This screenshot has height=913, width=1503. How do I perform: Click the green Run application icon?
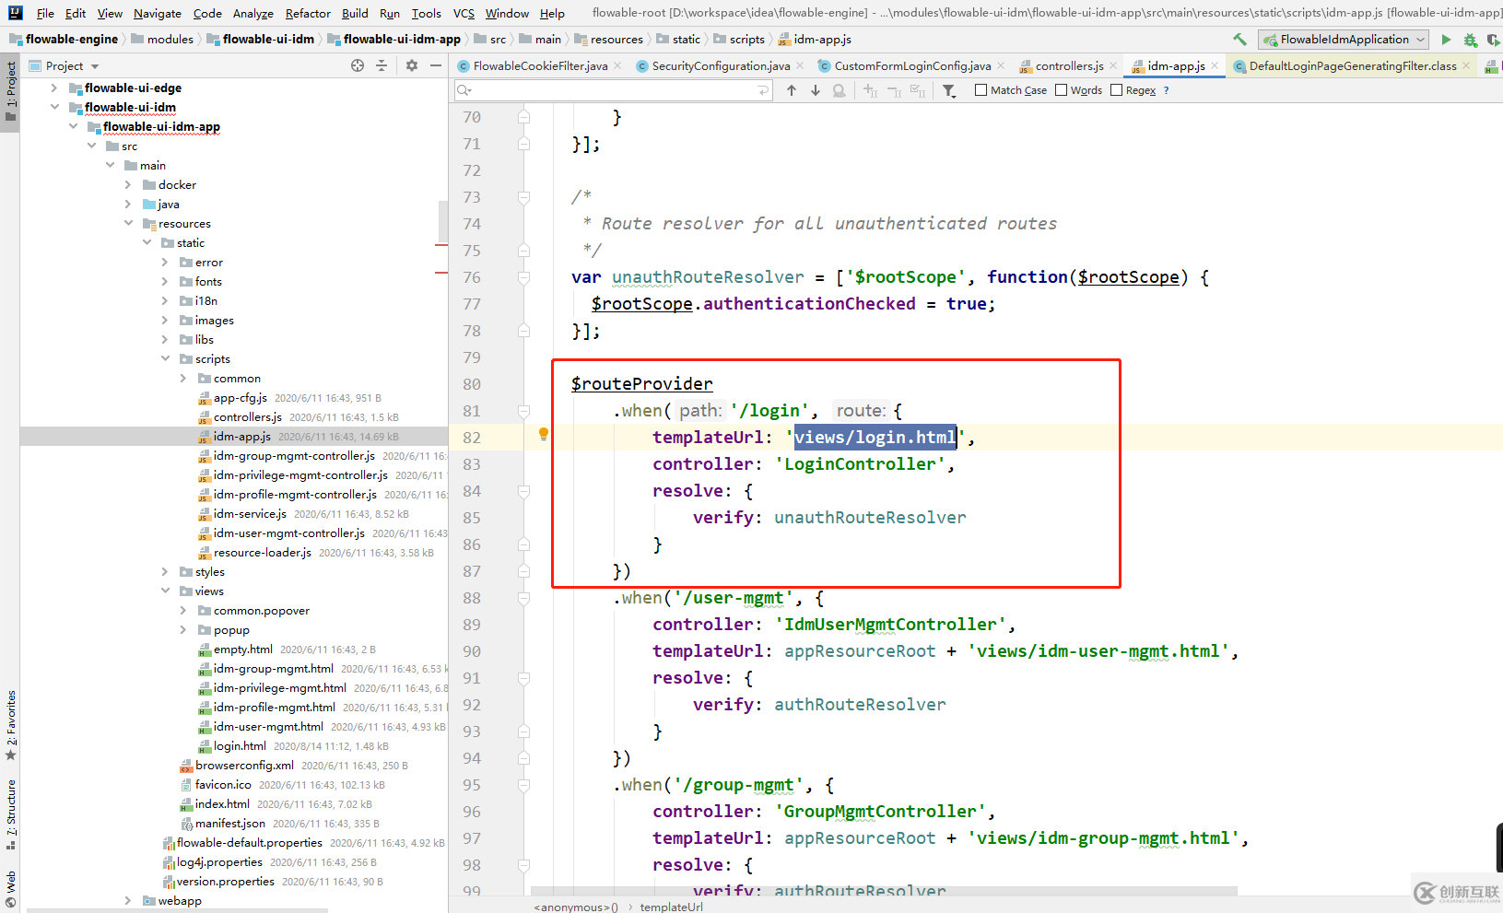(1446, 40)
